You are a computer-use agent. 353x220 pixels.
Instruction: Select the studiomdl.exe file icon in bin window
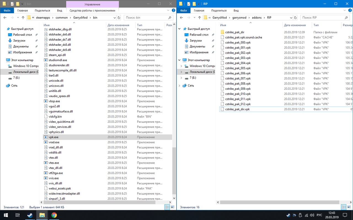pos(46,60)
